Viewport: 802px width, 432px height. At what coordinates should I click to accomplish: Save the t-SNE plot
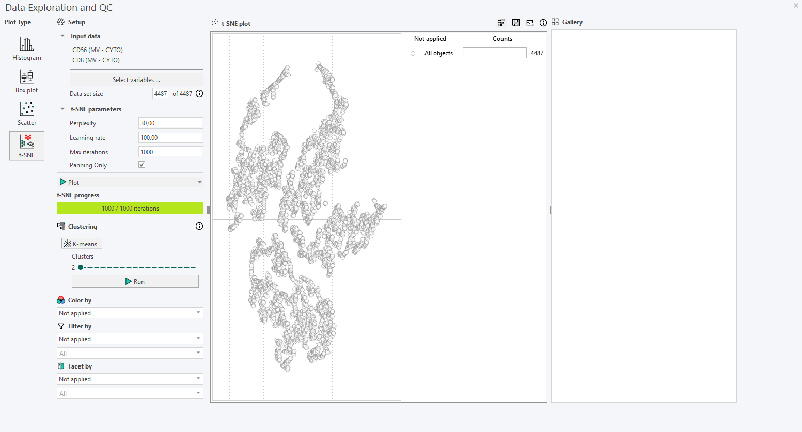(515, 23)
